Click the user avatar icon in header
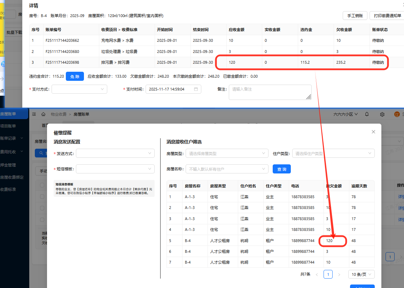This screenshot has height=288, width=404. 397,114
